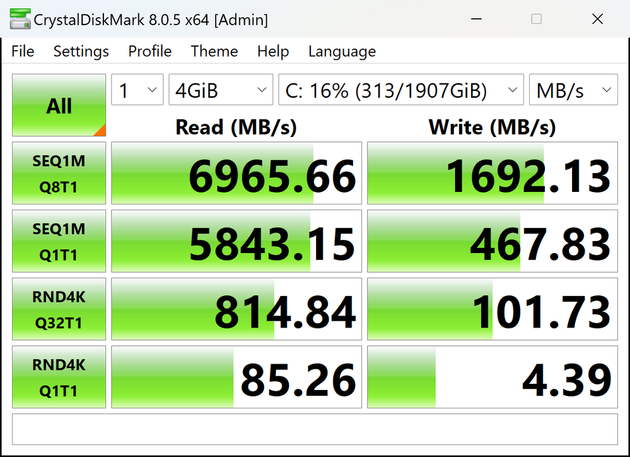The width and height of the screenshot is (630, 457).
Task: Click the CrystalDiskMark app icon in title bar
Action: click(x=19, y=20)
